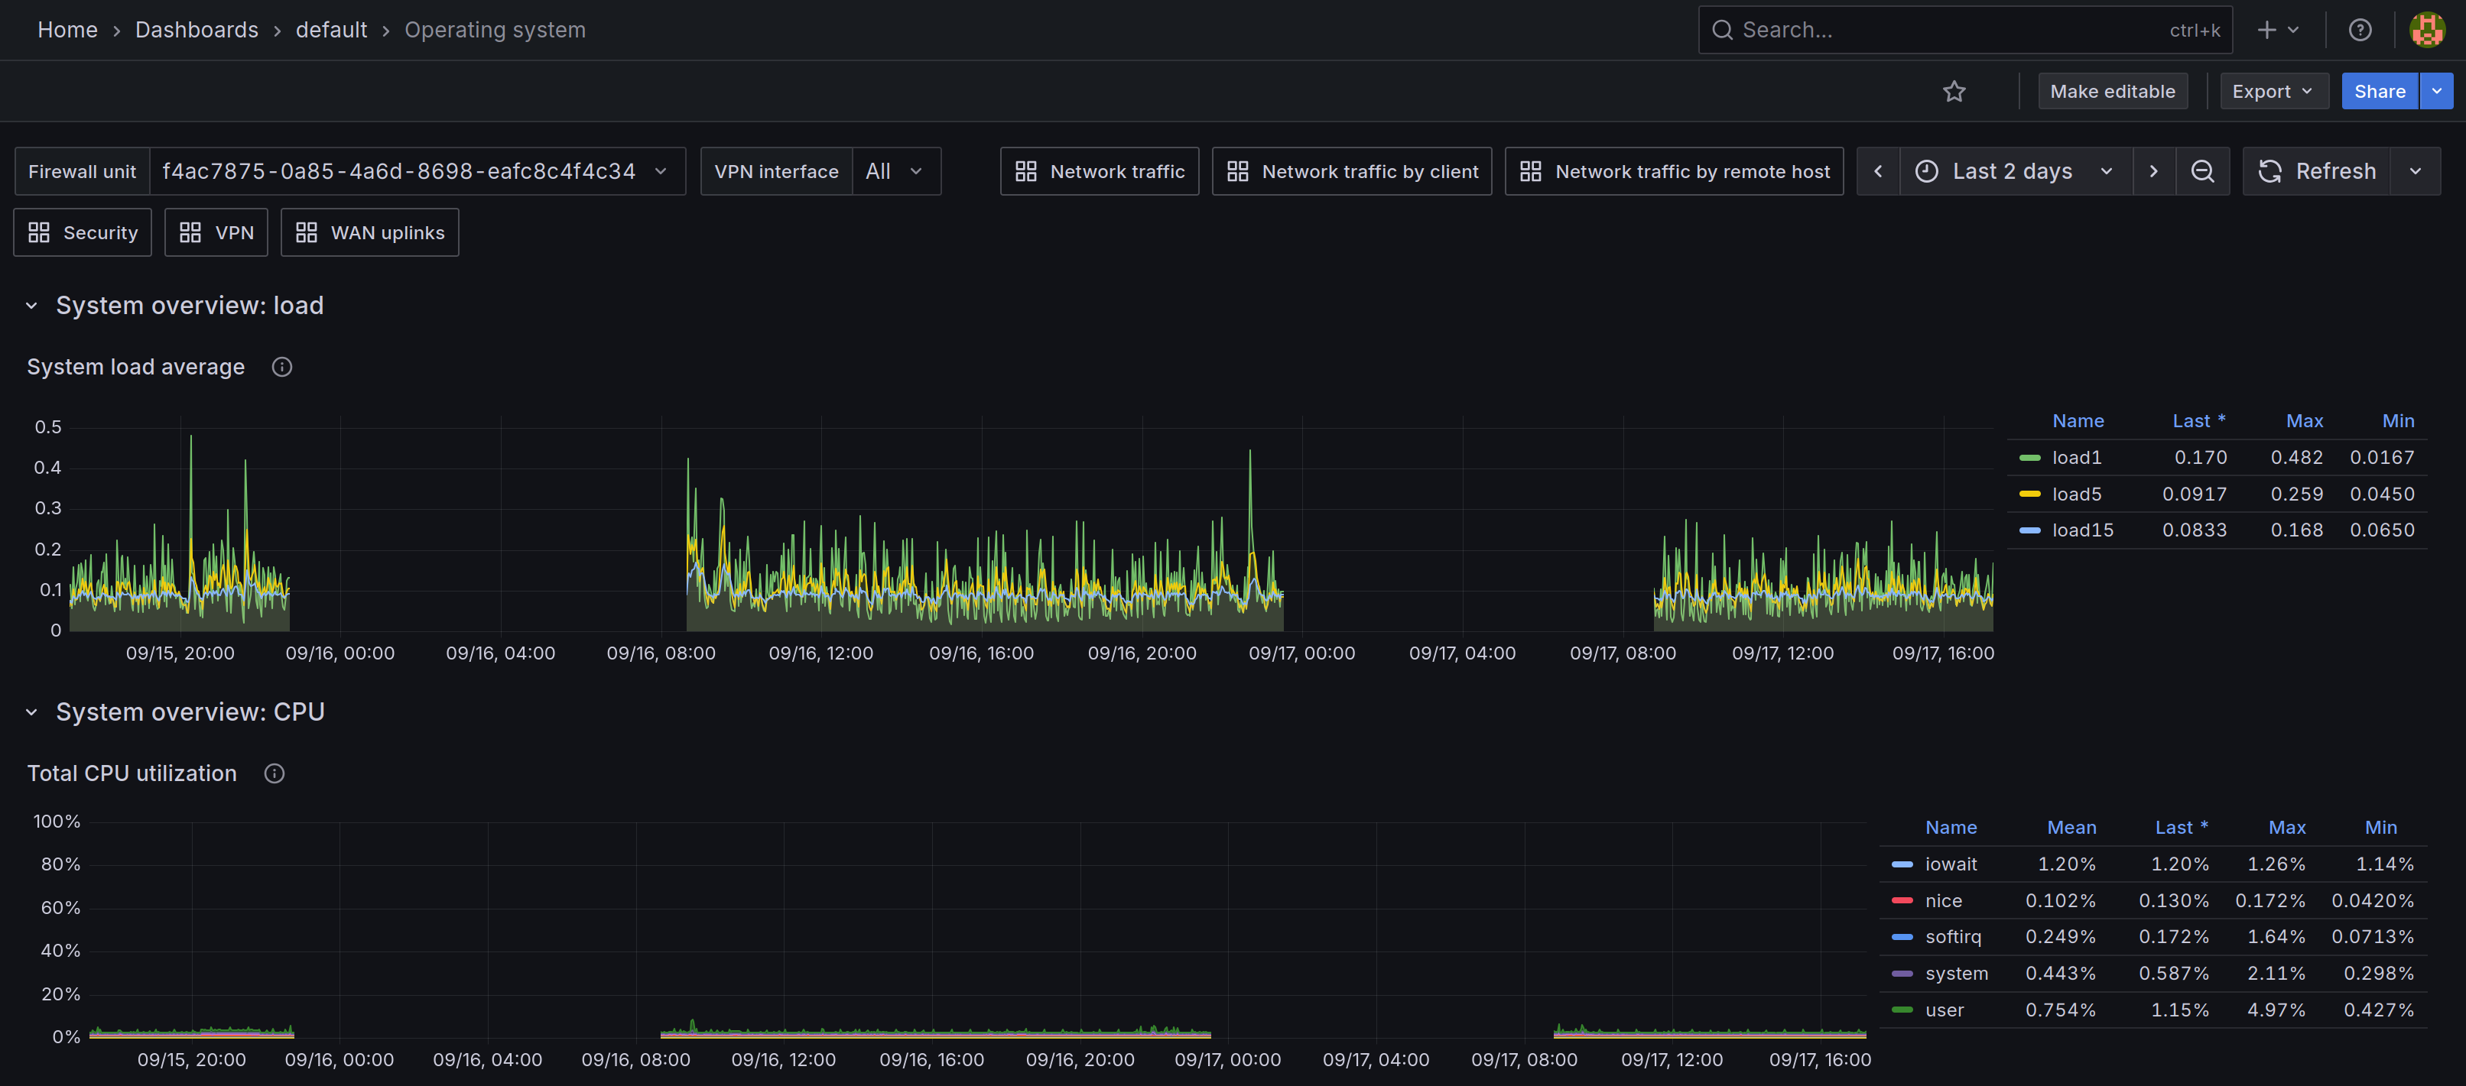Toggle load1 series in legend
2466x1086 pixels.
tap(2076, 457)
